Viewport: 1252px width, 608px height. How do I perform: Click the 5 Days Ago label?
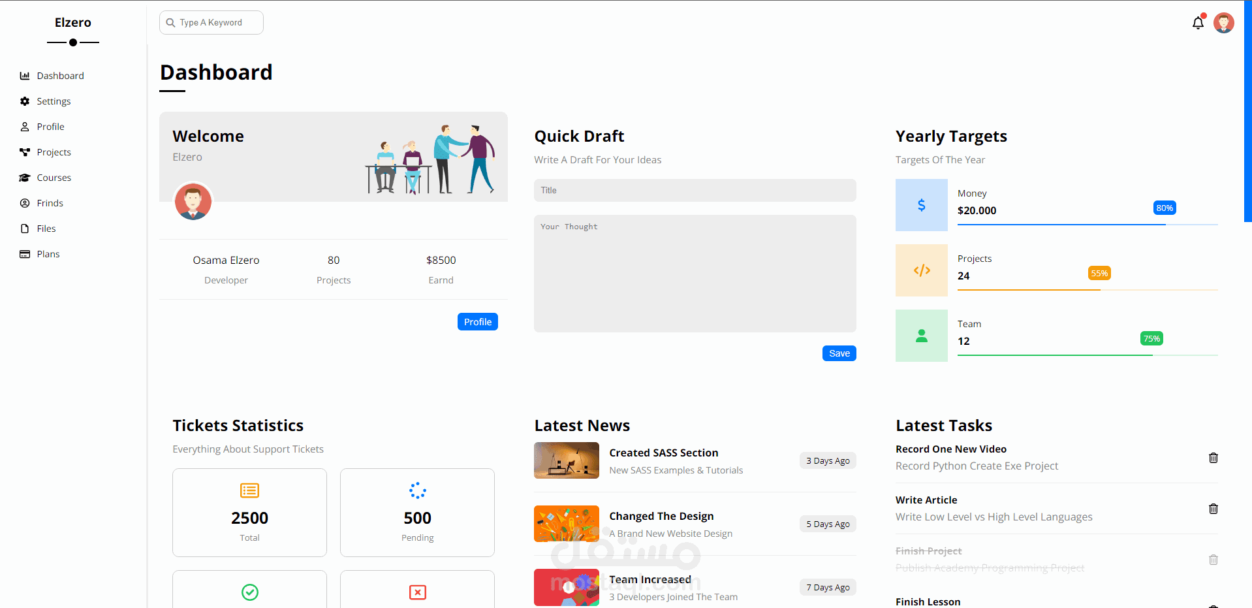tap(828, 524)
